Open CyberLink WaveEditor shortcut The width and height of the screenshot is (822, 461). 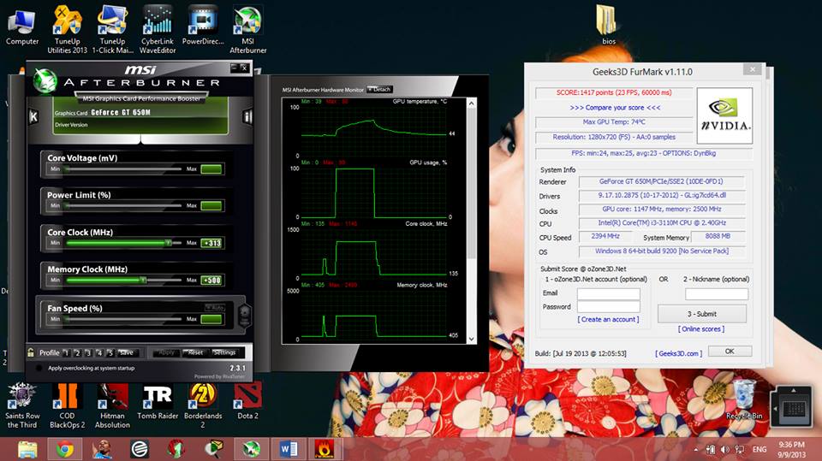pyautogui.click(x=158, y=31)
